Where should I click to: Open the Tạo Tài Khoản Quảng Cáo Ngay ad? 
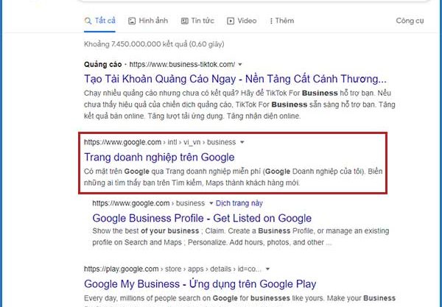coord(235,79)
